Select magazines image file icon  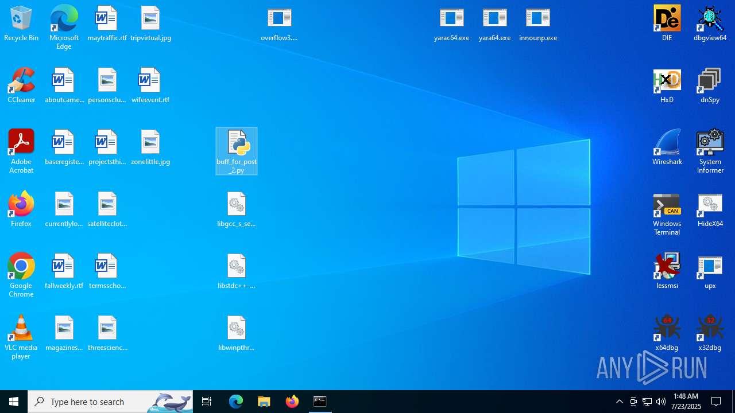coord(64,334)
